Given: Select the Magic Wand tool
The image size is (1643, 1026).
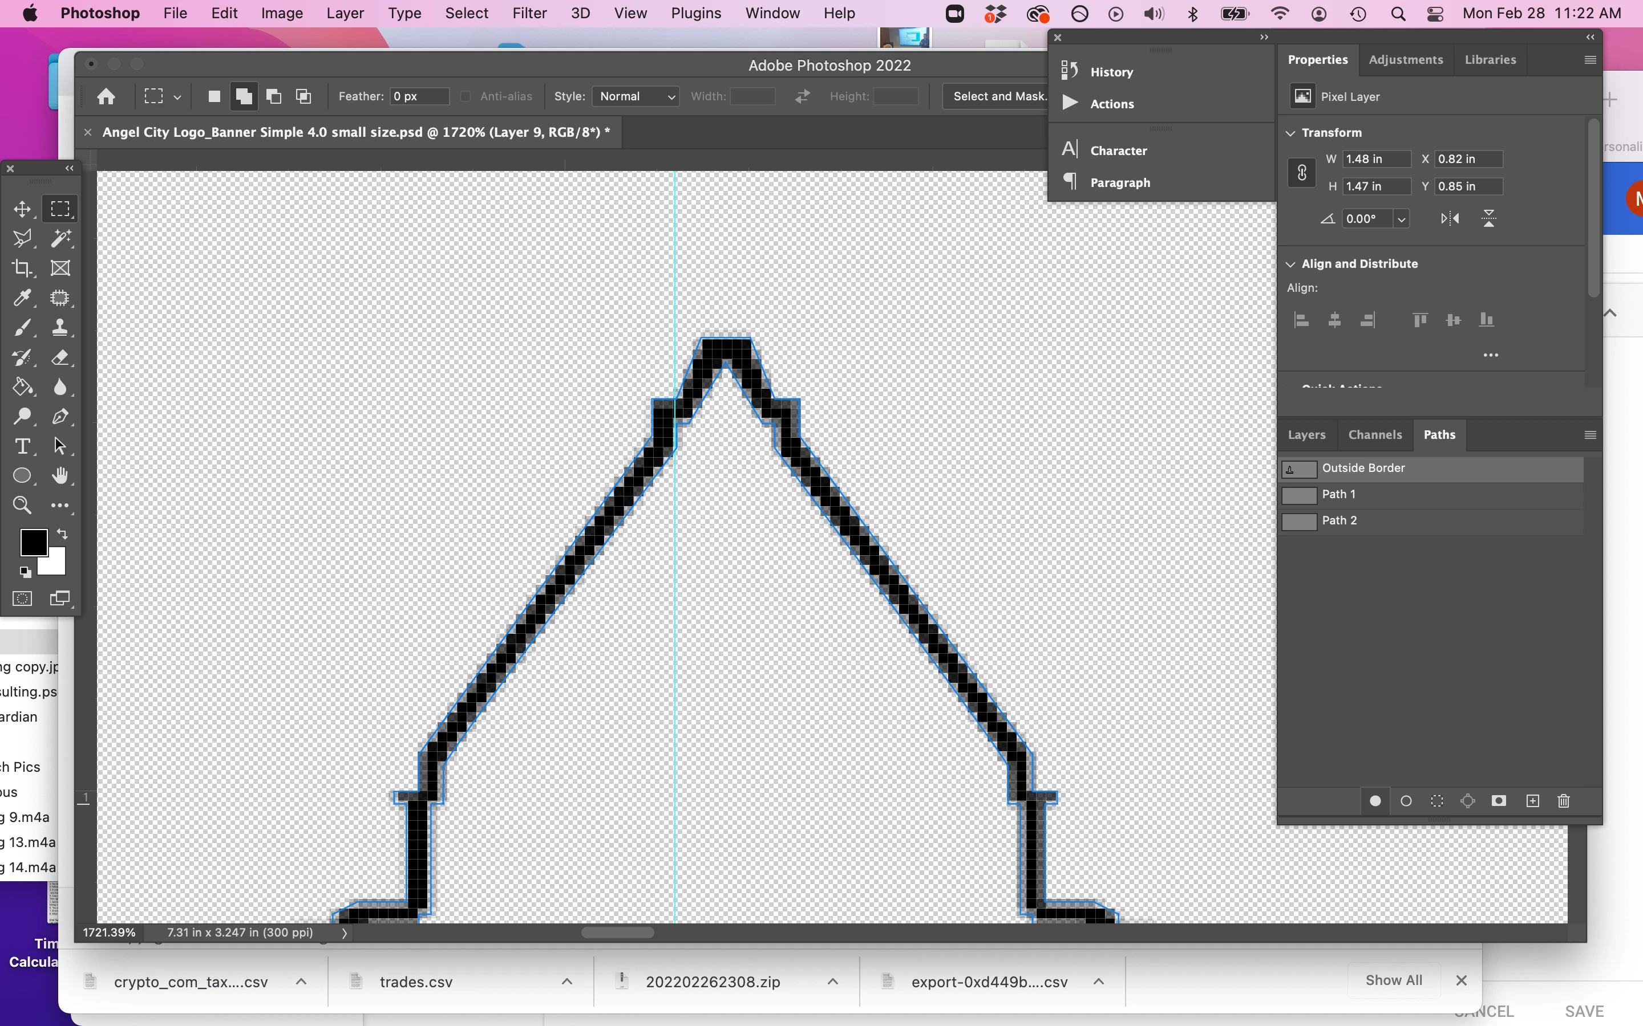Looking at the screenshot, I should point(60,238).
